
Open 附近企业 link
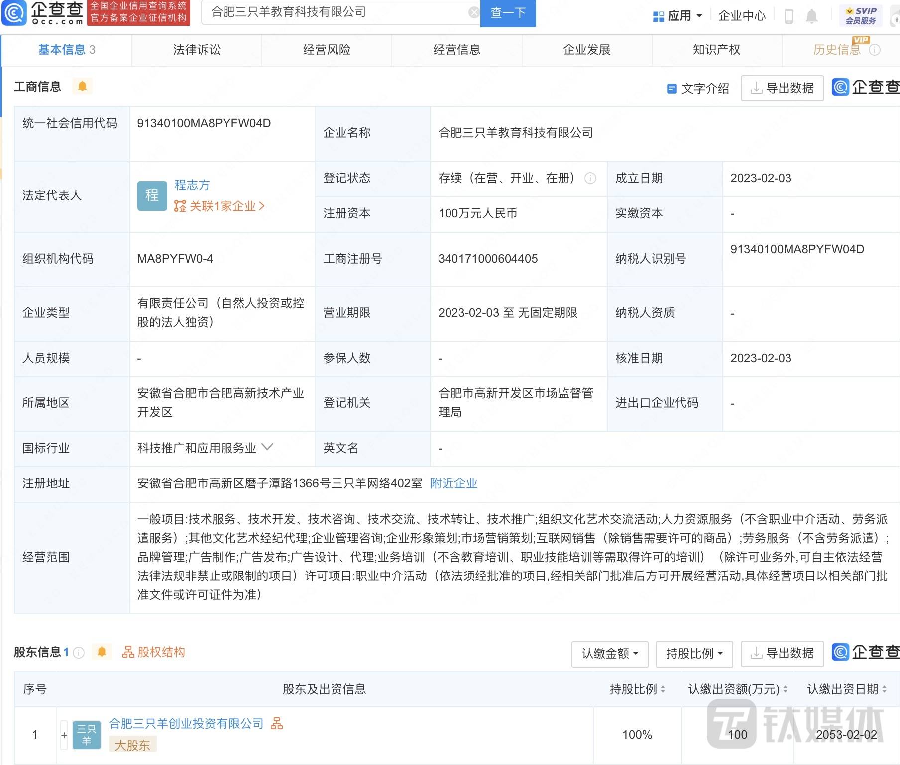click(453, 483)
